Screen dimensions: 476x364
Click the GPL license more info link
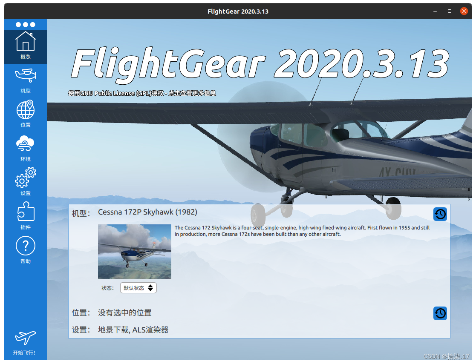coord(142,93)
